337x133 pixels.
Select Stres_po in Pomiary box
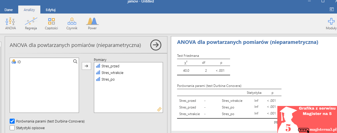(108, 79)
